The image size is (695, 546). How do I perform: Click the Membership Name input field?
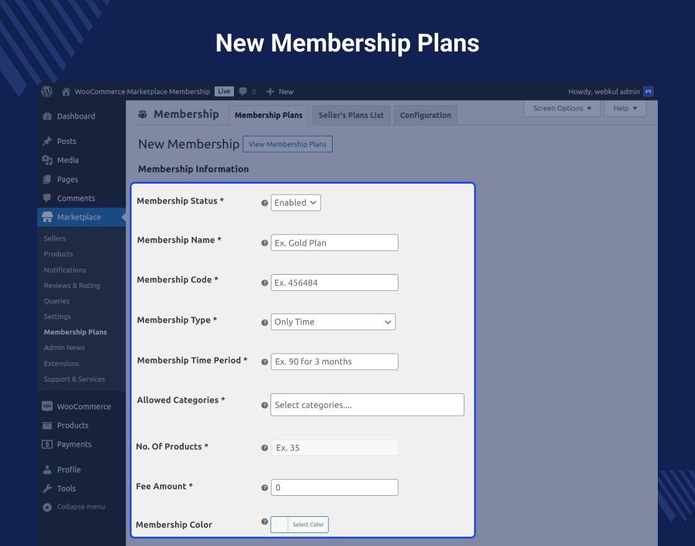pyautogui.click(x=334, y=243)
